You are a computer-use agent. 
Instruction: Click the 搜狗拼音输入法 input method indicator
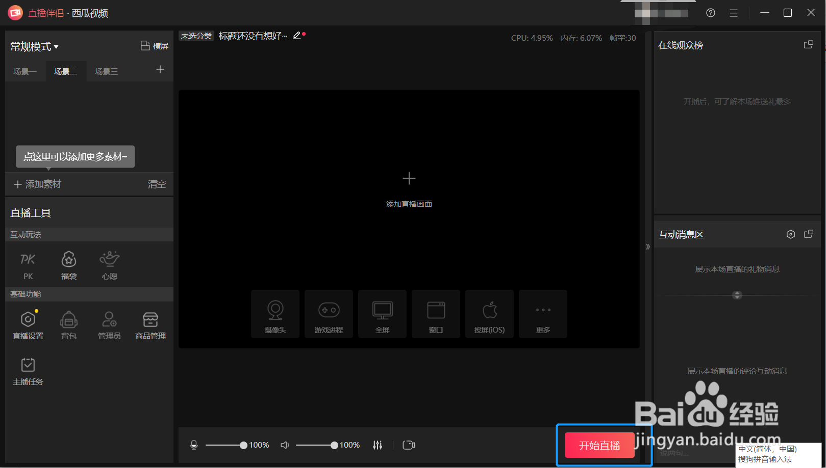coord(765,459)
